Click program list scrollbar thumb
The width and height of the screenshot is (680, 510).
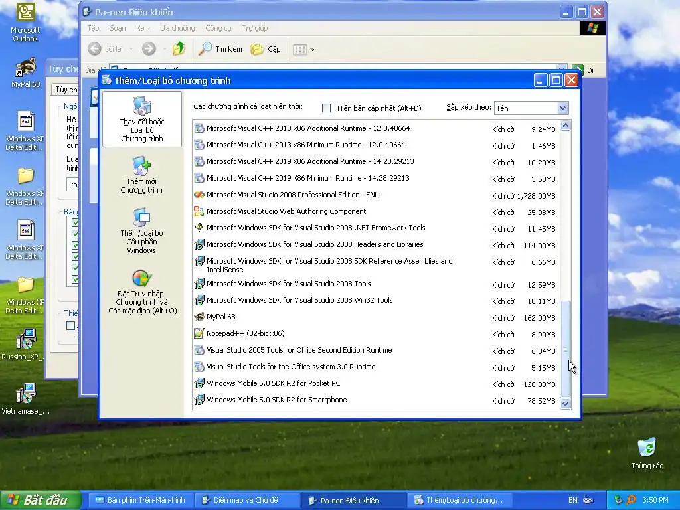[x=565, y=349]
